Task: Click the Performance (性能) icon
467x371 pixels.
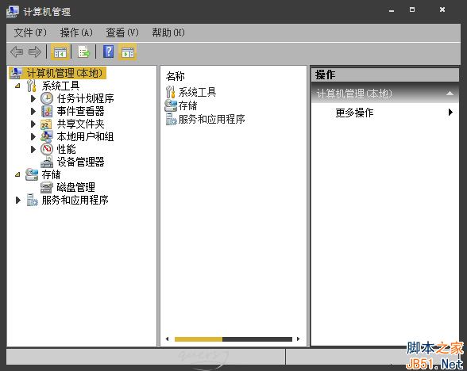Action: click(x=47, y=149)
